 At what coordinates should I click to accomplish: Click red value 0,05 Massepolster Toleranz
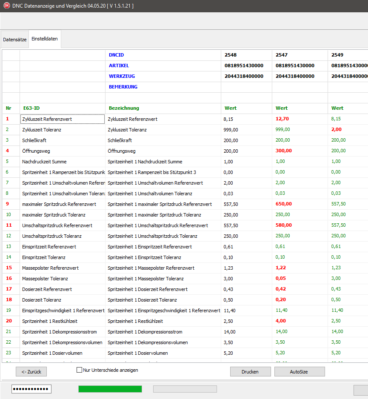pyautogui.click(x=281, y=279)
